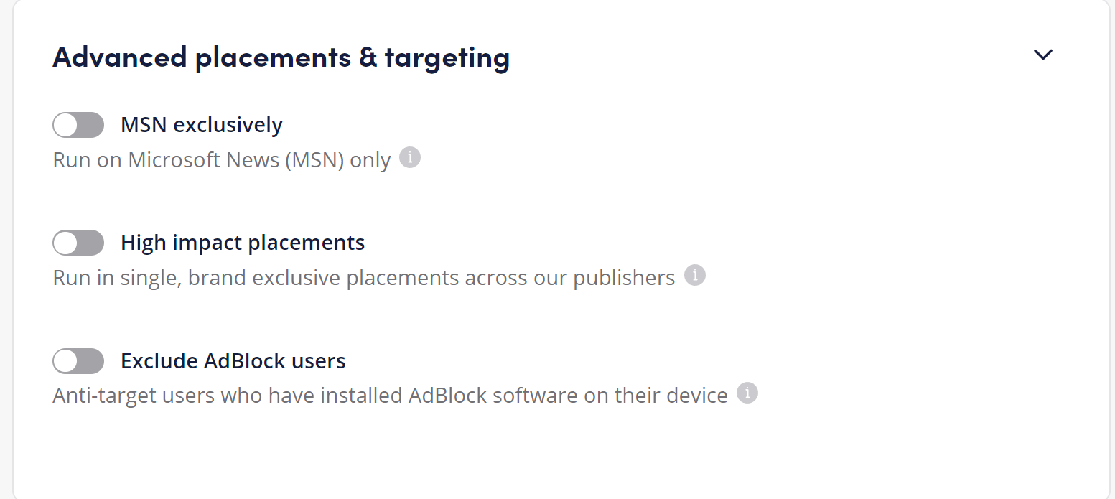Collapse the Advanced placements section chevron
Image resolution: width=1115 pixels, height=499 pixels.
[1042, 55]
